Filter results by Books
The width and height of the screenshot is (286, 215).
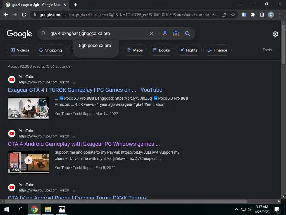coord(161,50)
